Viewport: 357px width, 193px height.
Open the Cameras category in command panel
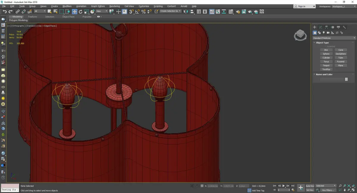[328, 33]
